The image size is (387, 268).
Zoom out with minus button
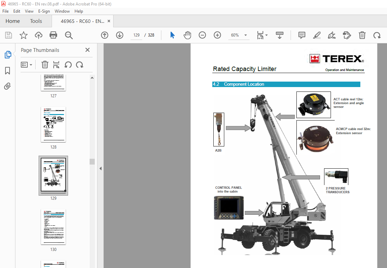[202, 35]
